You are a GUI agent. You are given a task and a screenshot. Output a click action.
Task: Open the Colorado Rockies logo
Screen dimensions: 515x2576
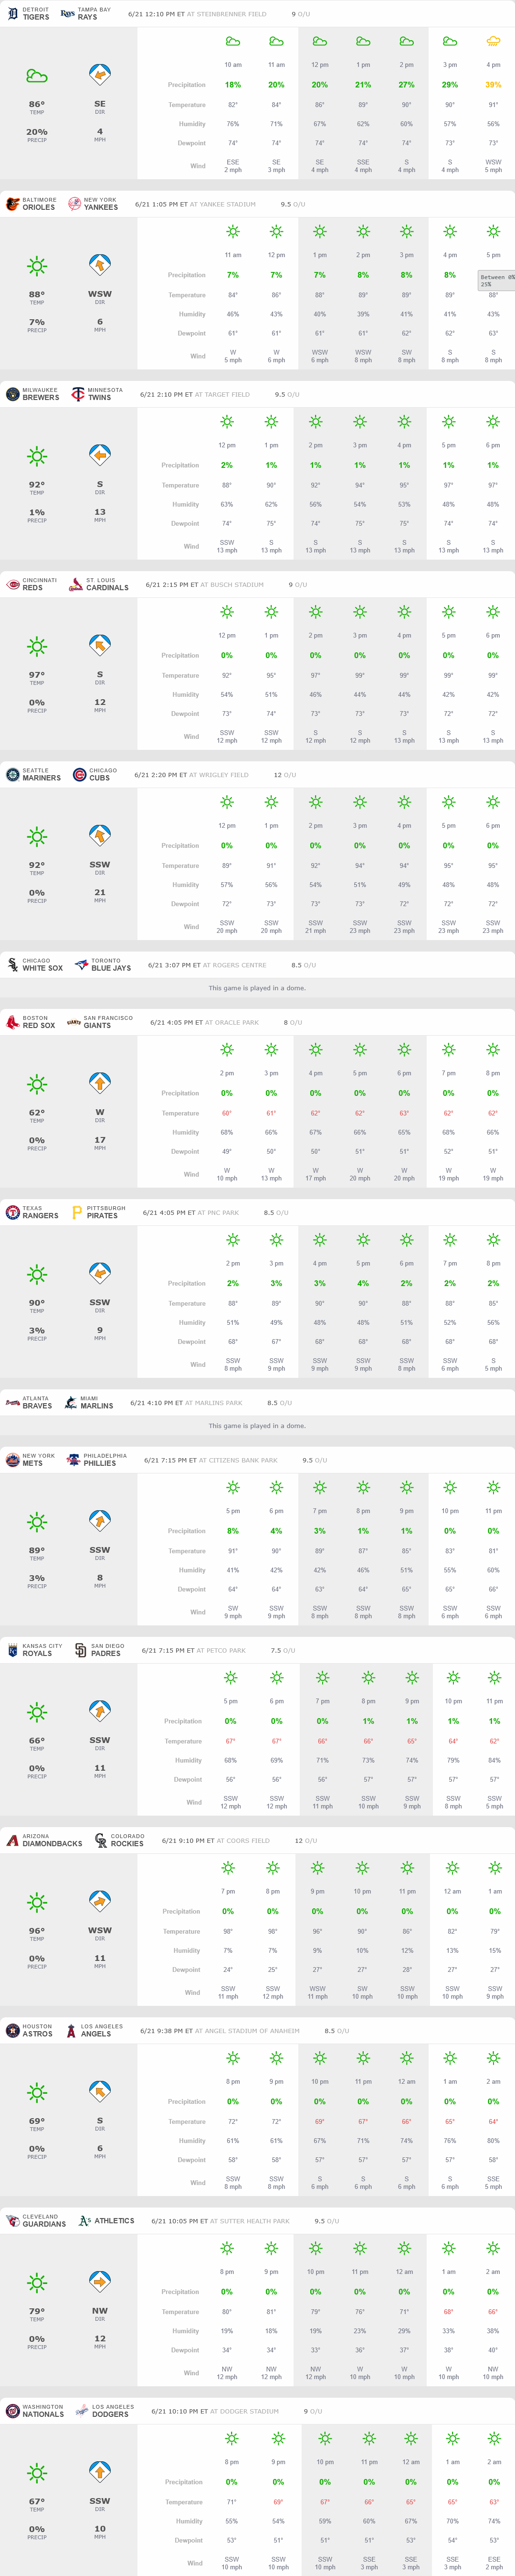tap(101, 1840)
